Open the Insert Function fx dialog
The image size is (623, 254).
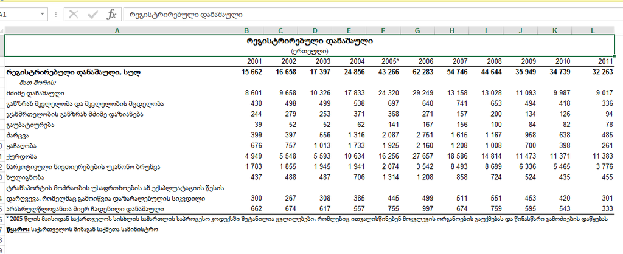click(x=112, y=15)
